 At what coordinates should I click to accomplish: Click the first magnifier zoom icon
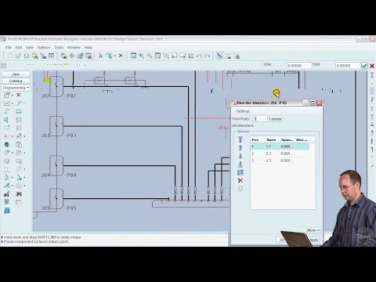click(141, 56)
